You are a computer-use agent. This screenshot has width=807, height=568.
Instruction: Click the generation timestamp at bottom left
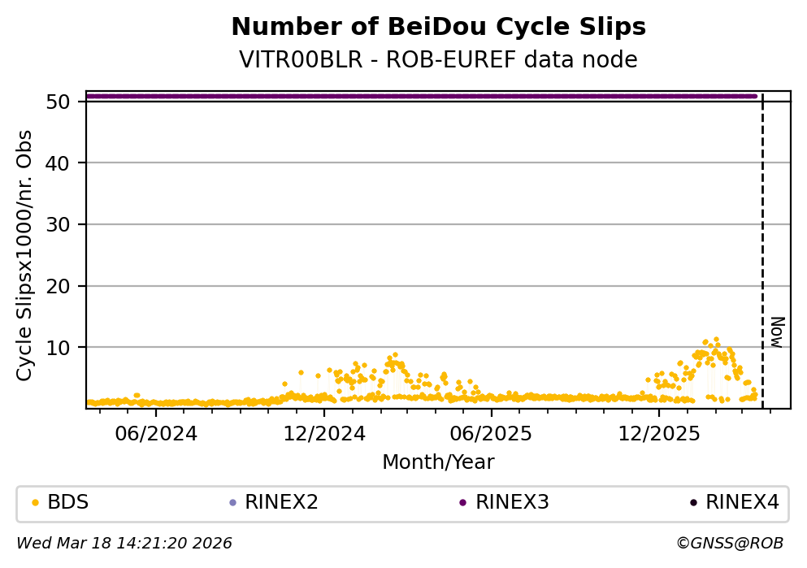point(124,544)
